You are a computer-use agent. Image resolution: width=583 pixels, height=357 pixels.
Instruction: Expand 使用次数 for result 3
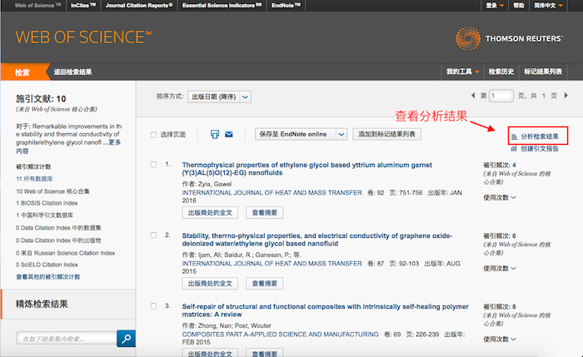point(500,340)
